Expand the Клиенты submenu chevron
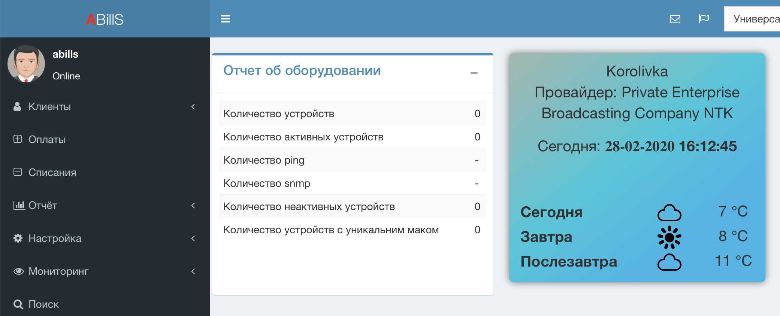 click(x=193, y=107)
